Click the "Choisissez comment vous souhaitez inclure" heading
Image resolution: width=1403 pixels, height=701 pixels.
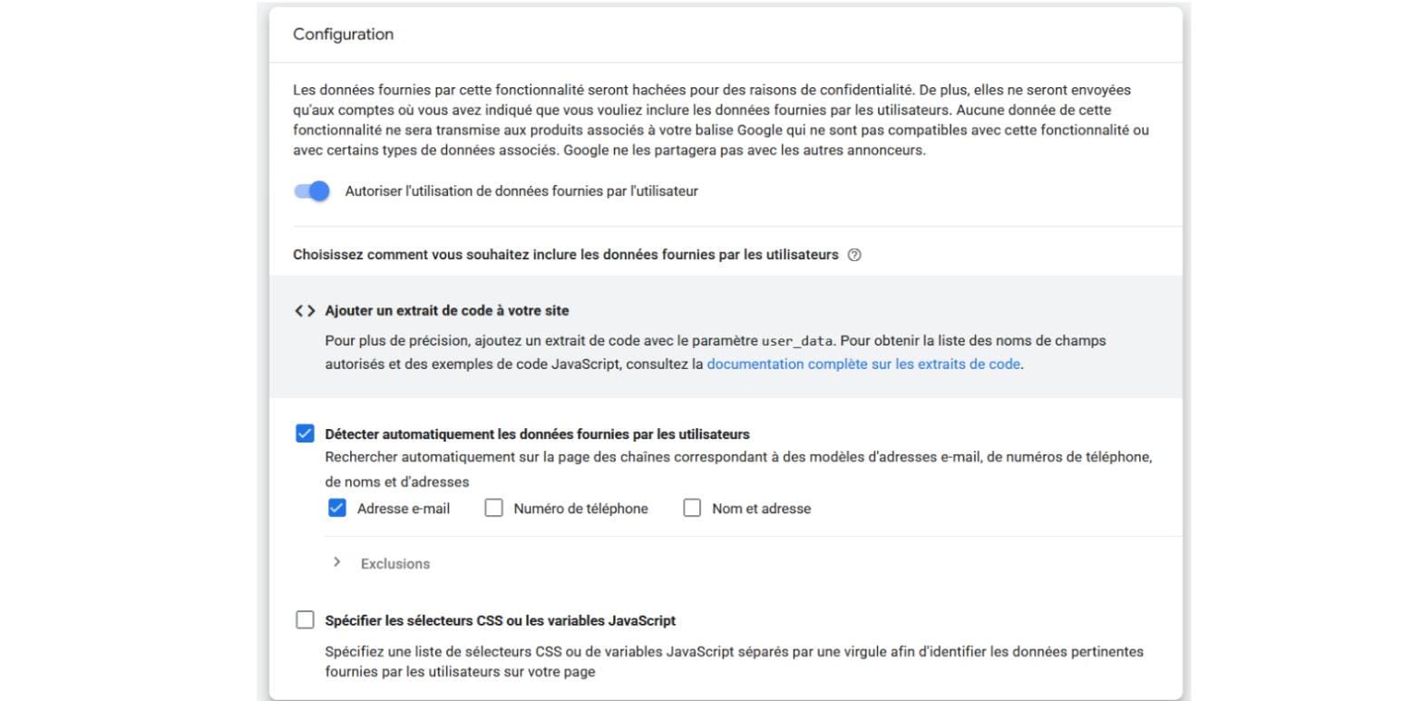(x=565, y=256)
